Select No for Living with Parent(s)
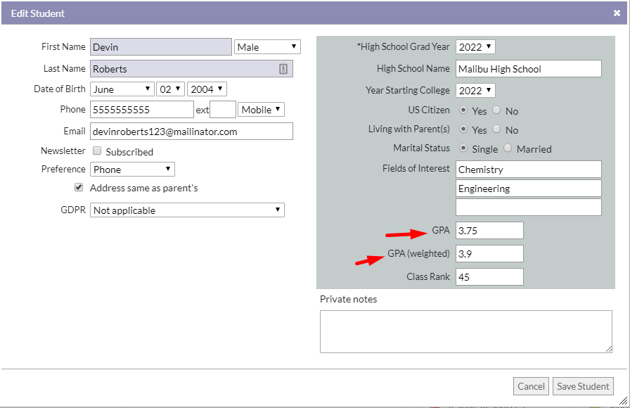 click(x=496, y=129)
